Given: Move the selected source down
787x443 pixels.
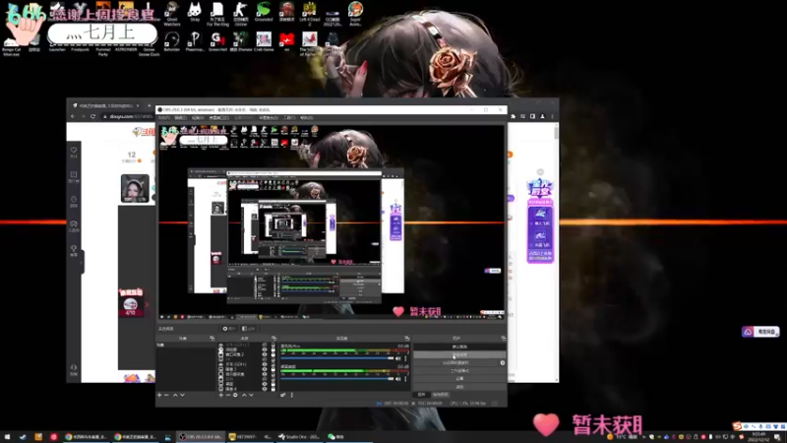Looking at the screenshot, I should pyautogui.click(x=252, y=395).
